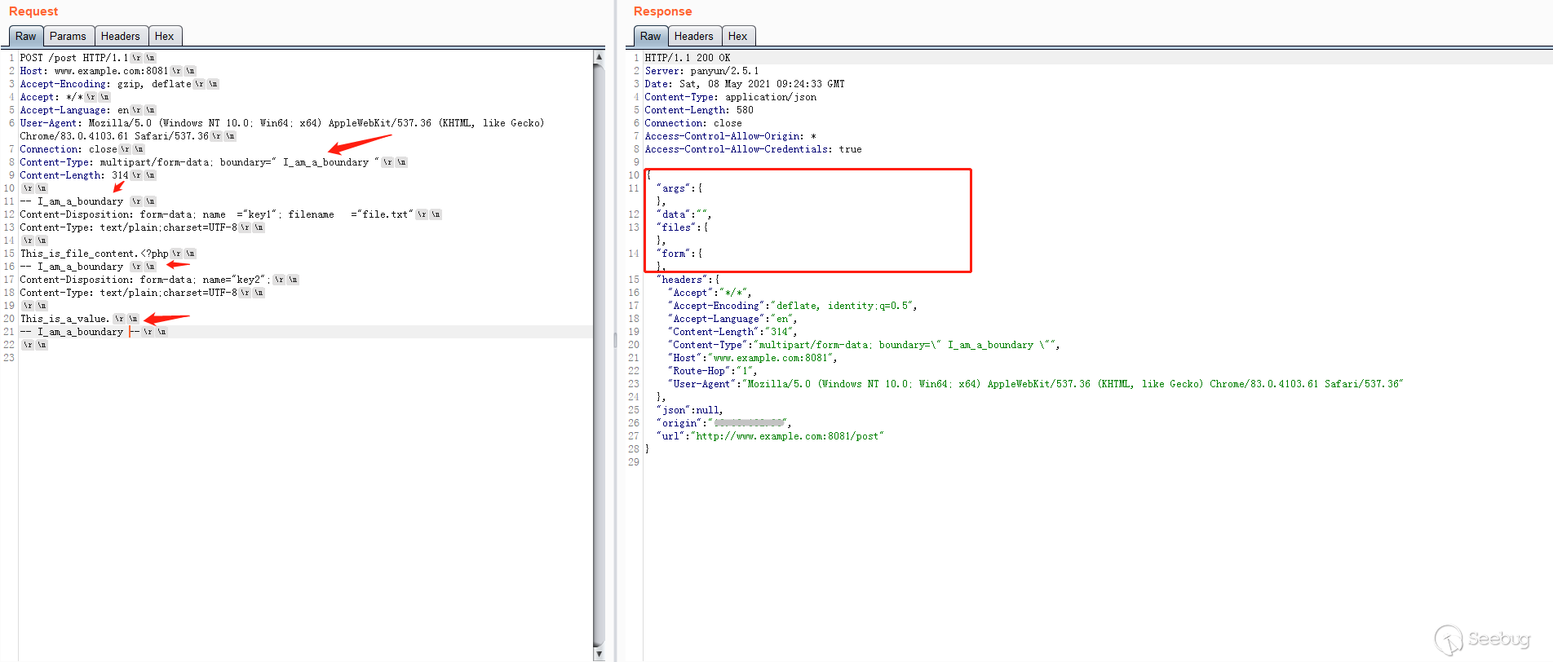Click the Server: panyun/2.5.1 response line
Image resolution: width=1553 pixels, height=662 pixels.
coord(701,71)
